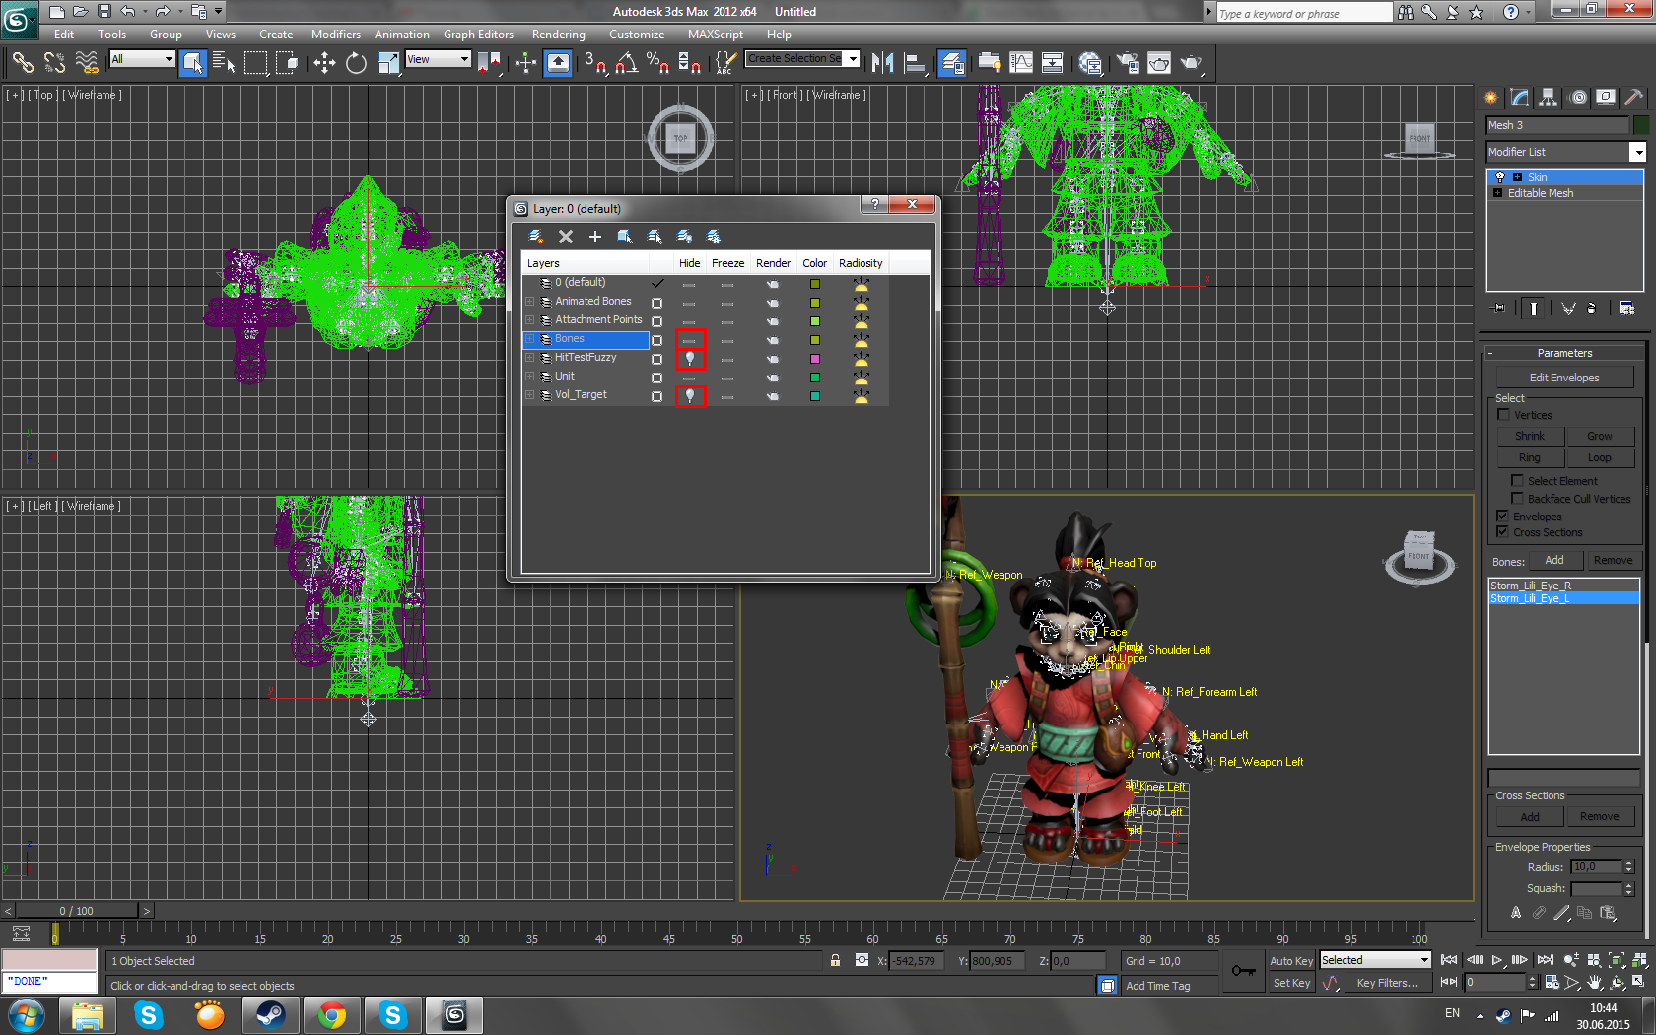This screenshot has width=1656, height=1035.
Task: Choose the Select and Move tool
Action: [324, 63]
